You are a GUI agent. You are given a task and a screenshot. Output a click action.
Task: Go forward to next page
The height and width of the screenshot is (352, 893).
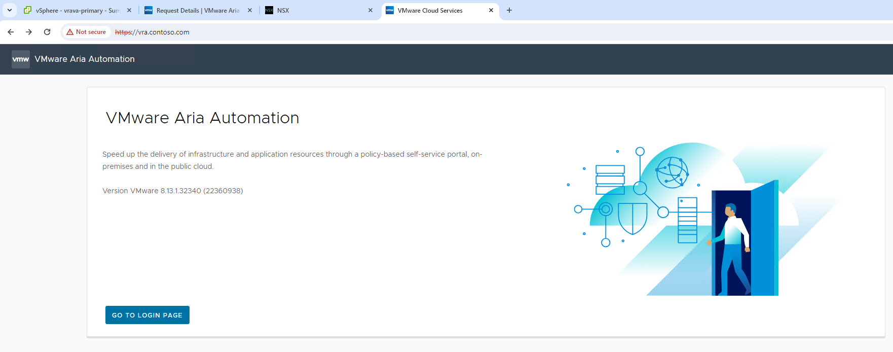(29, 32)
